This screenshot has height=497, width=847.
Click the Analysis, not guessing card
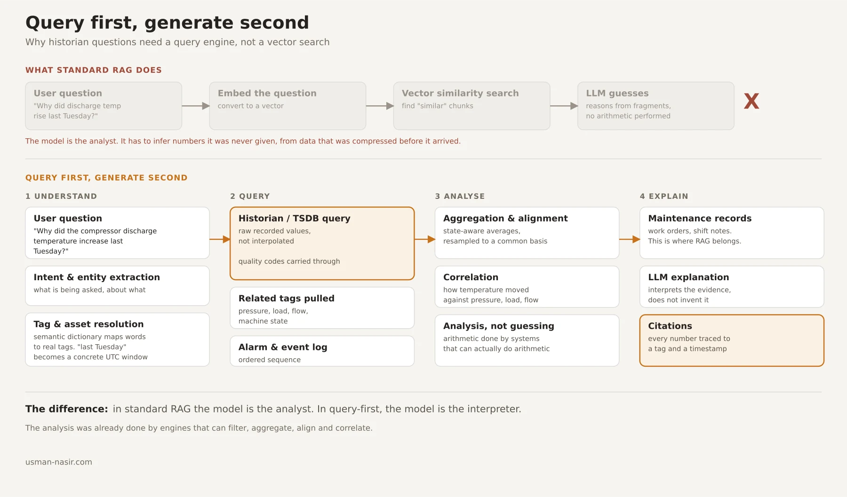527,340
